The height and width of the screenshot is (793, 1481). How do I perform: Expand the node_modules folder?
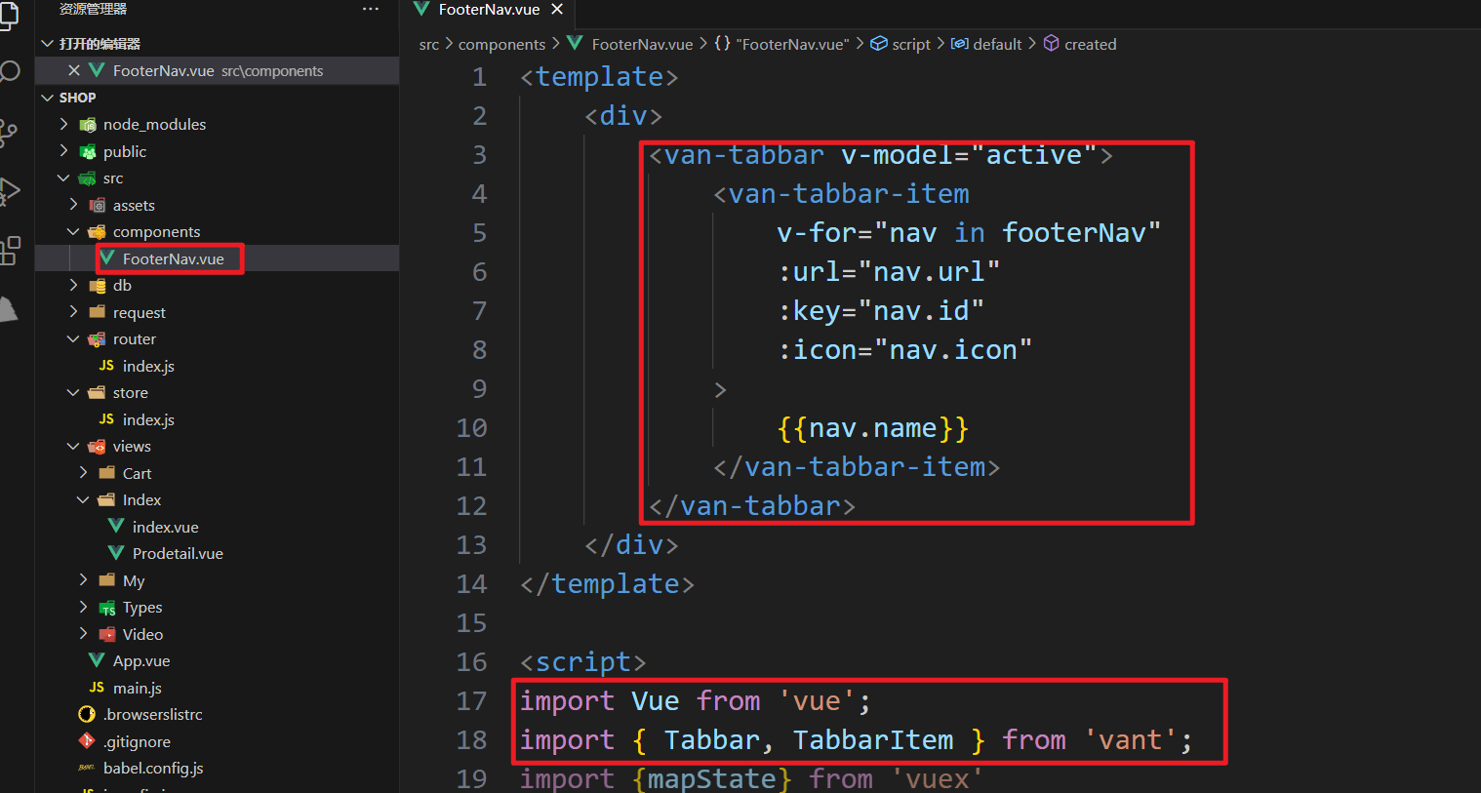[64, 124]
